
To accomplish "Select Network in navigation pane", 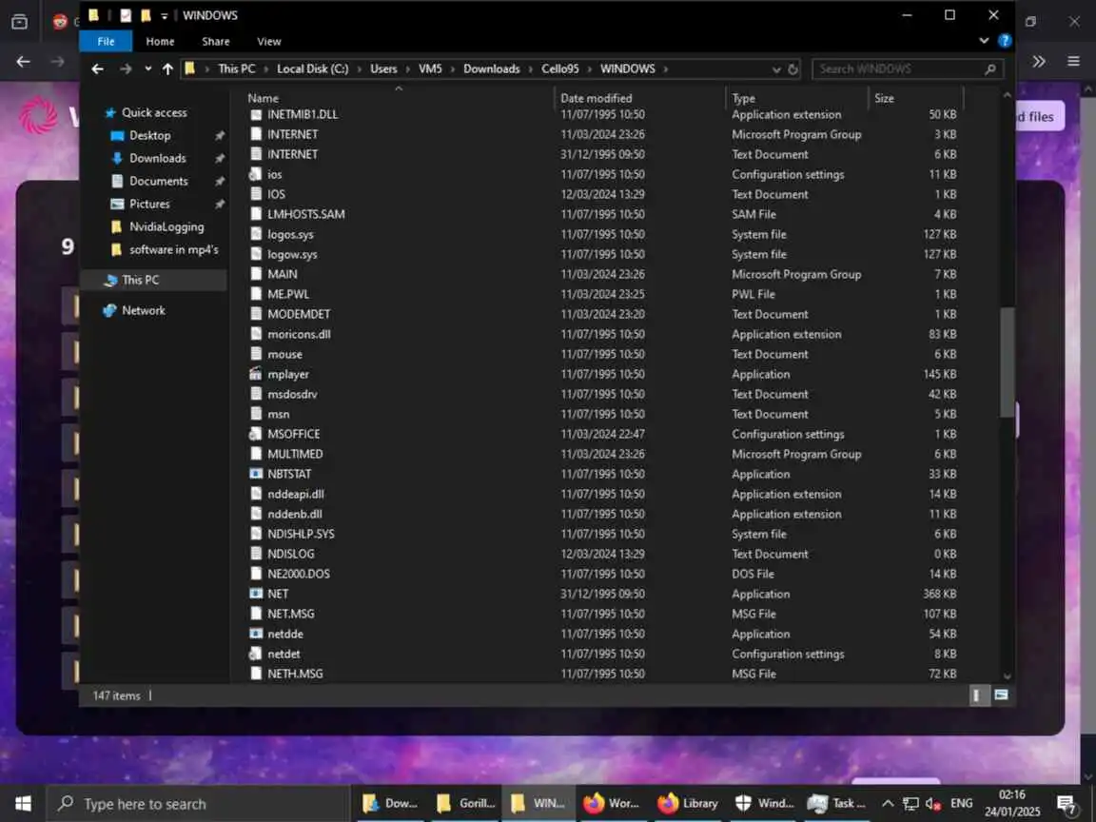I will click(x=143, y=310).
